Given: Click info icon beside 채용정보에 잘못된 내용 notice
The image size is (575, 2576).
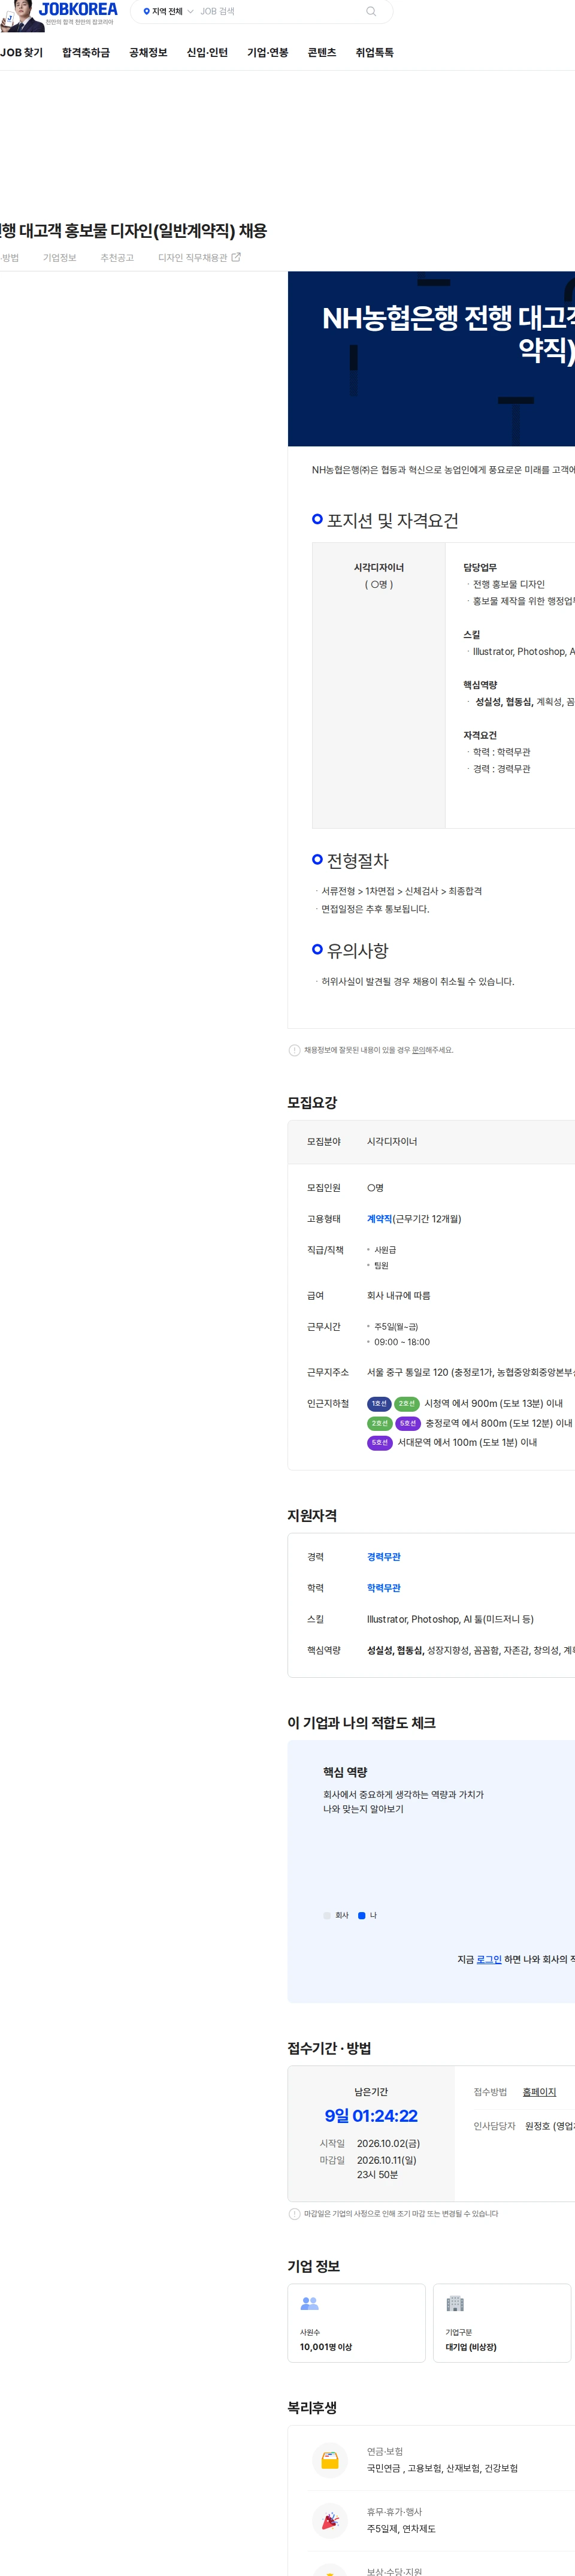Looking at the screenshot, I should click(294, 1050).
